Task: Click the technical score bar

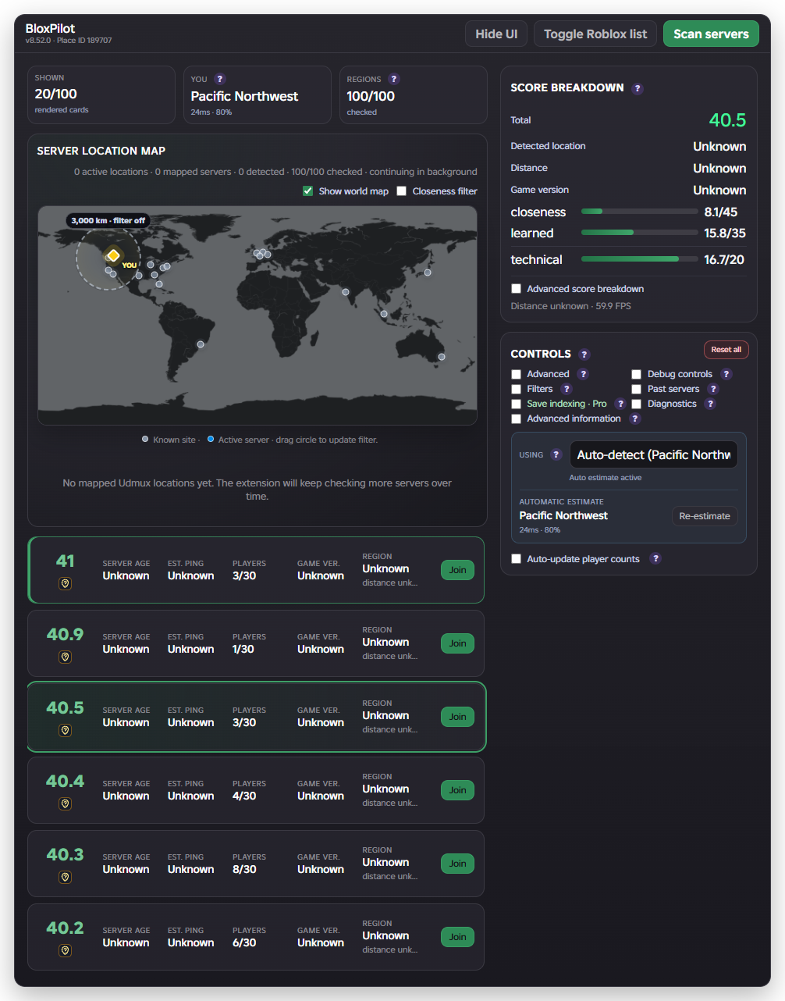Action: tap(640, 259)
